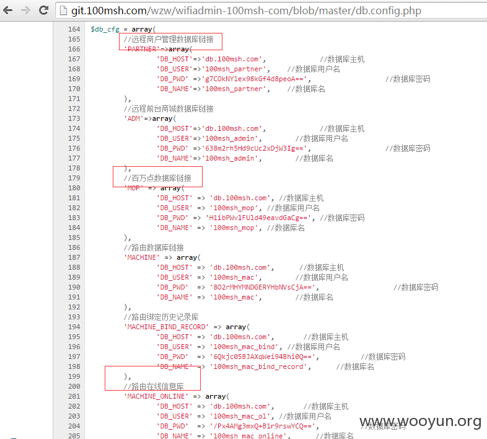Screen dimensions: 487x439
Task: Select line number 164
Action: point(74,29)
